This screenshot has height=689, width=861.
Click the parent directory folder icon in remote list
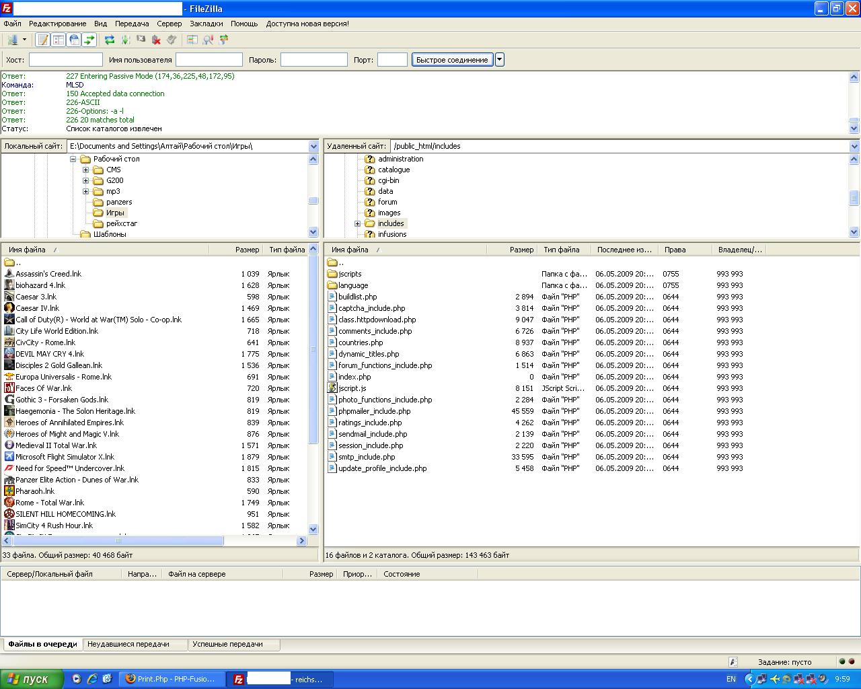coord(332,262)
